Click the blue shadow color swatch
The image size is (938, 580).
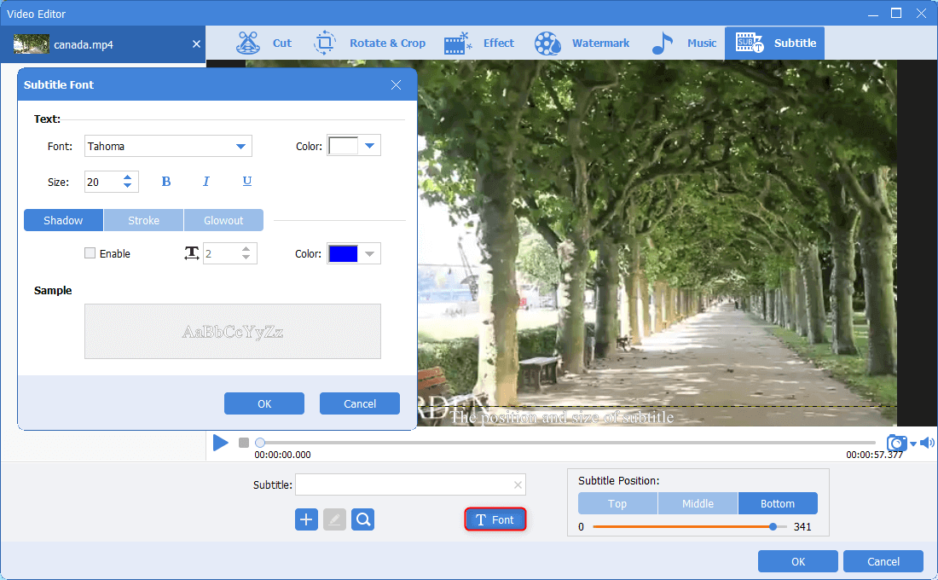click(x=343, y=253)
